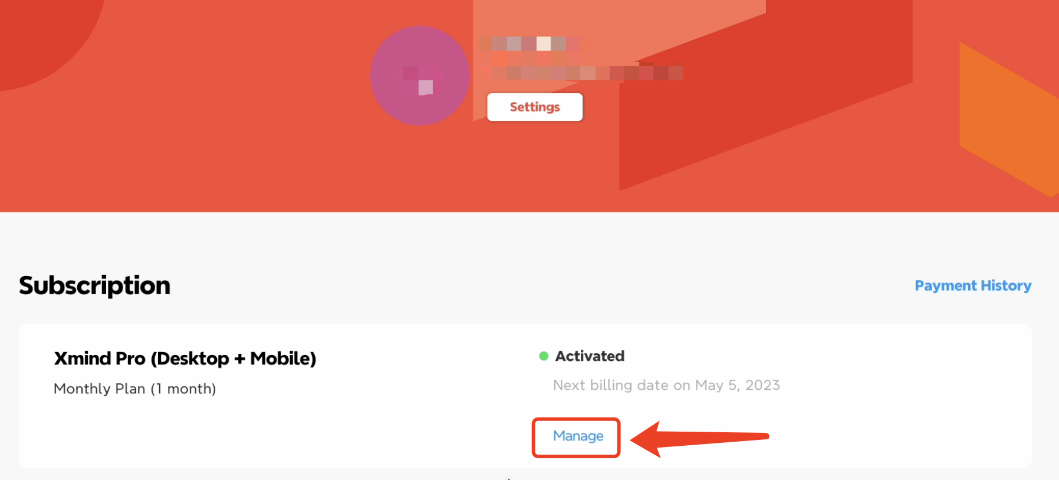Click the next billing date May 5, 2023 text
Screen dimensions: 1059x480
[666, 385]
